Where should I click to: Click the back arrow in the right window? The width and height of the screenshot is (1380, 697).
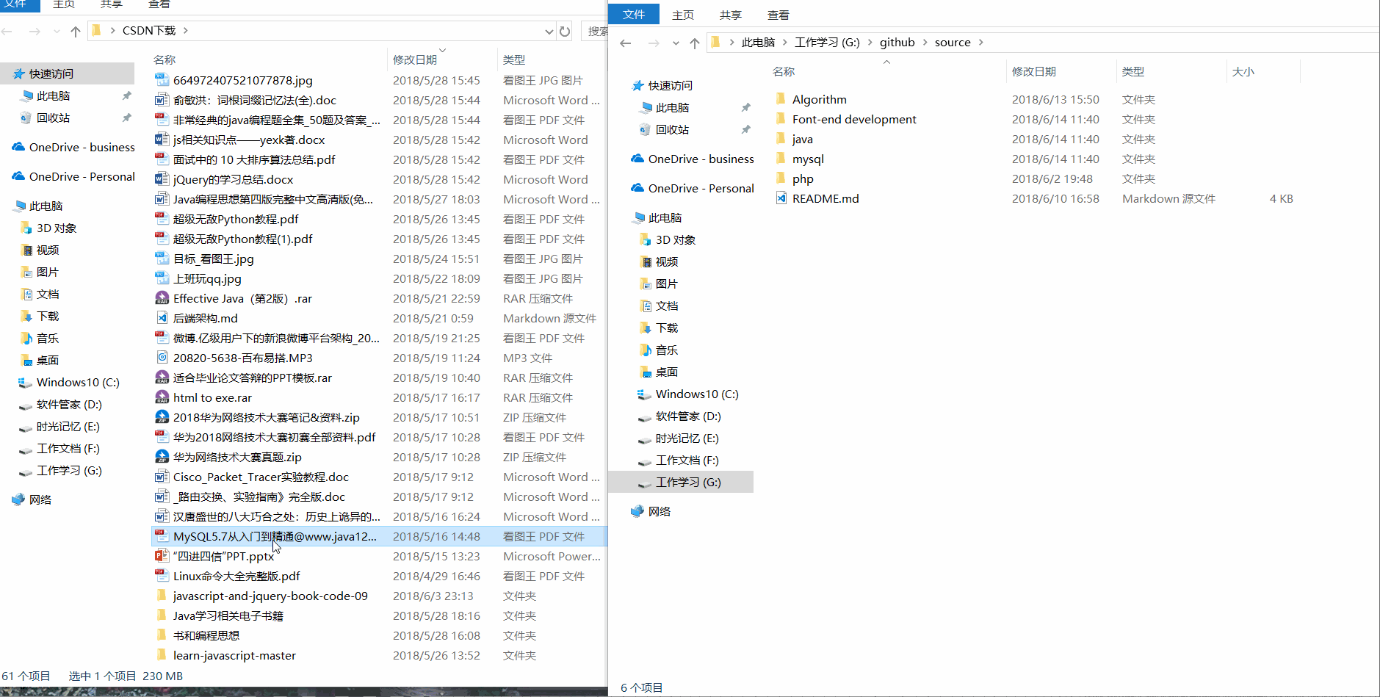(x=626, y=43)
